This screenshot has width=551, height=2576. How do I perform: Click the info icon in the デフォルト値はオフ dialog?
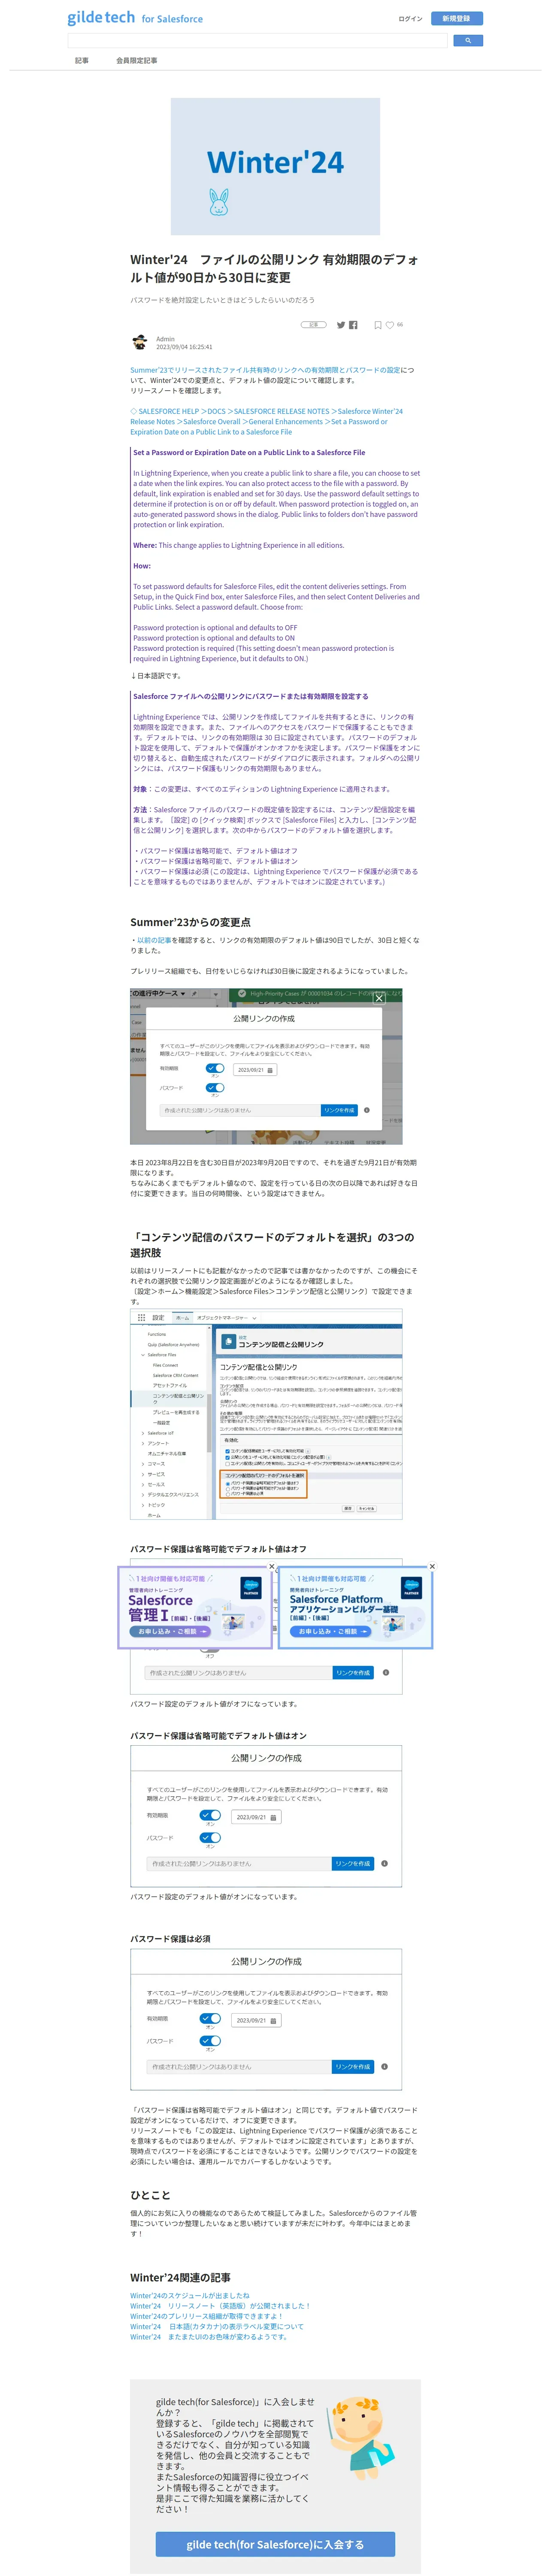tap(386, 1673)
